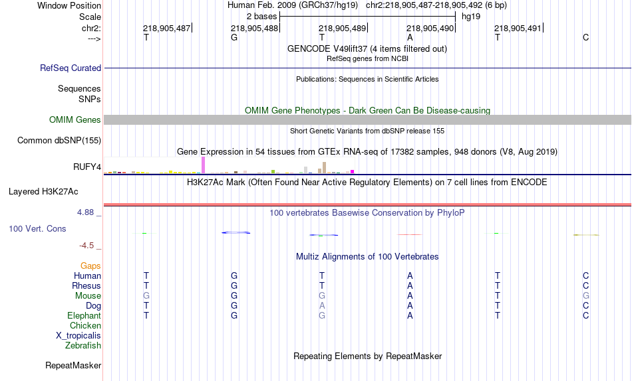Click the -4.5 conservation axis minimum

coord(86,246)
